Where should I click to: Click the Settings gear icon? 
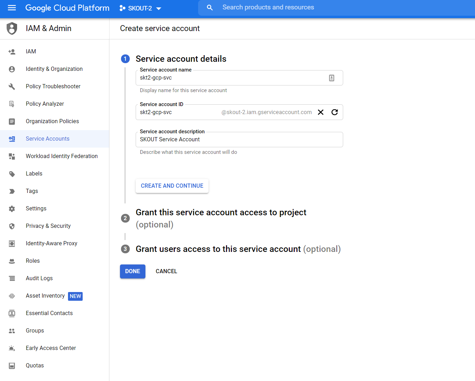click(x=12, y=209)
